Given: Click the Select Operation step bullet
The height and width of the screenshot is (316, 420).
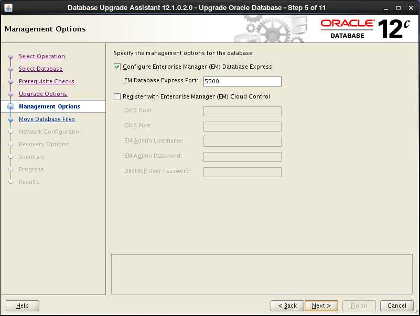Looking at the screenshot, I should pos(10,57).
